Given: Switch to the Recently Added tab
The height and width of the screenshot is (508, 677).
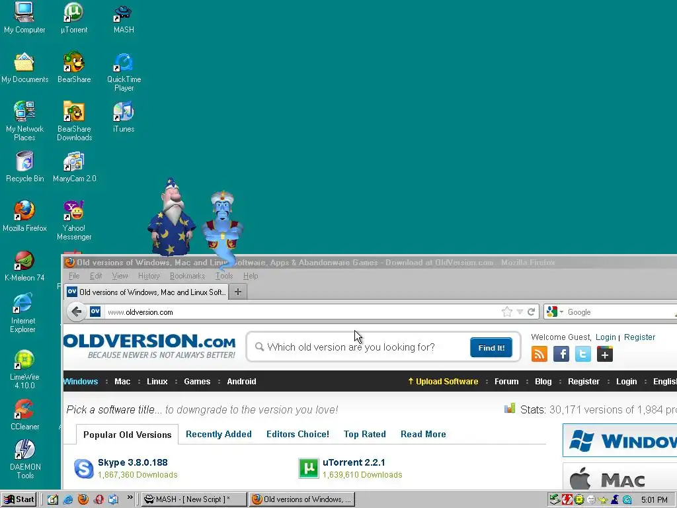Looking at the screenshot, I should pyautogui.click(x=218, y=434).
